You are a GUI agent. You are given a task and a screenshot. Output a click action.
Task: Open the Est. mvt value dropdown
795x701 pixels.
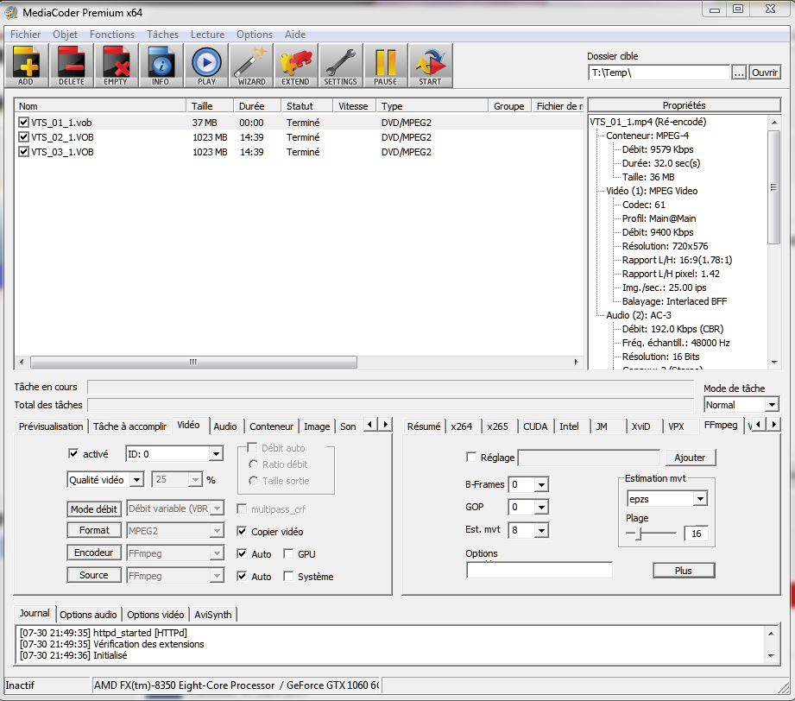click(x=541, y=530)
